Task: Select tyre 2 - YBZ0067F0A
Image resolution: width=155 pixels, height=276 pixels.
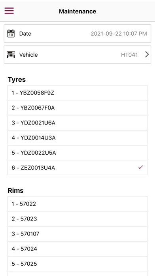Action: coord(77,108)
